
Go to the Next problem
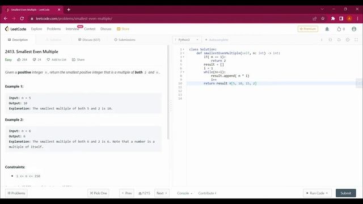coord(162,193)
